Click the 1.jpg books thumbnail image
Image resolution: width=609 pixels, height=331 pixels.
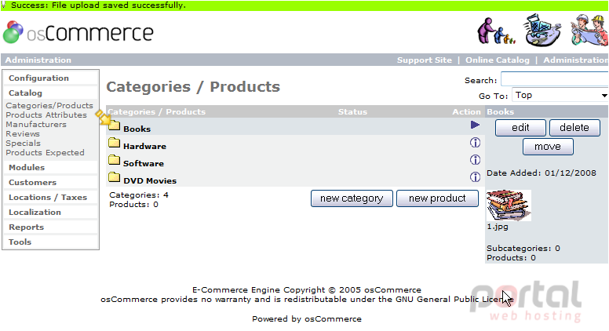509,206
